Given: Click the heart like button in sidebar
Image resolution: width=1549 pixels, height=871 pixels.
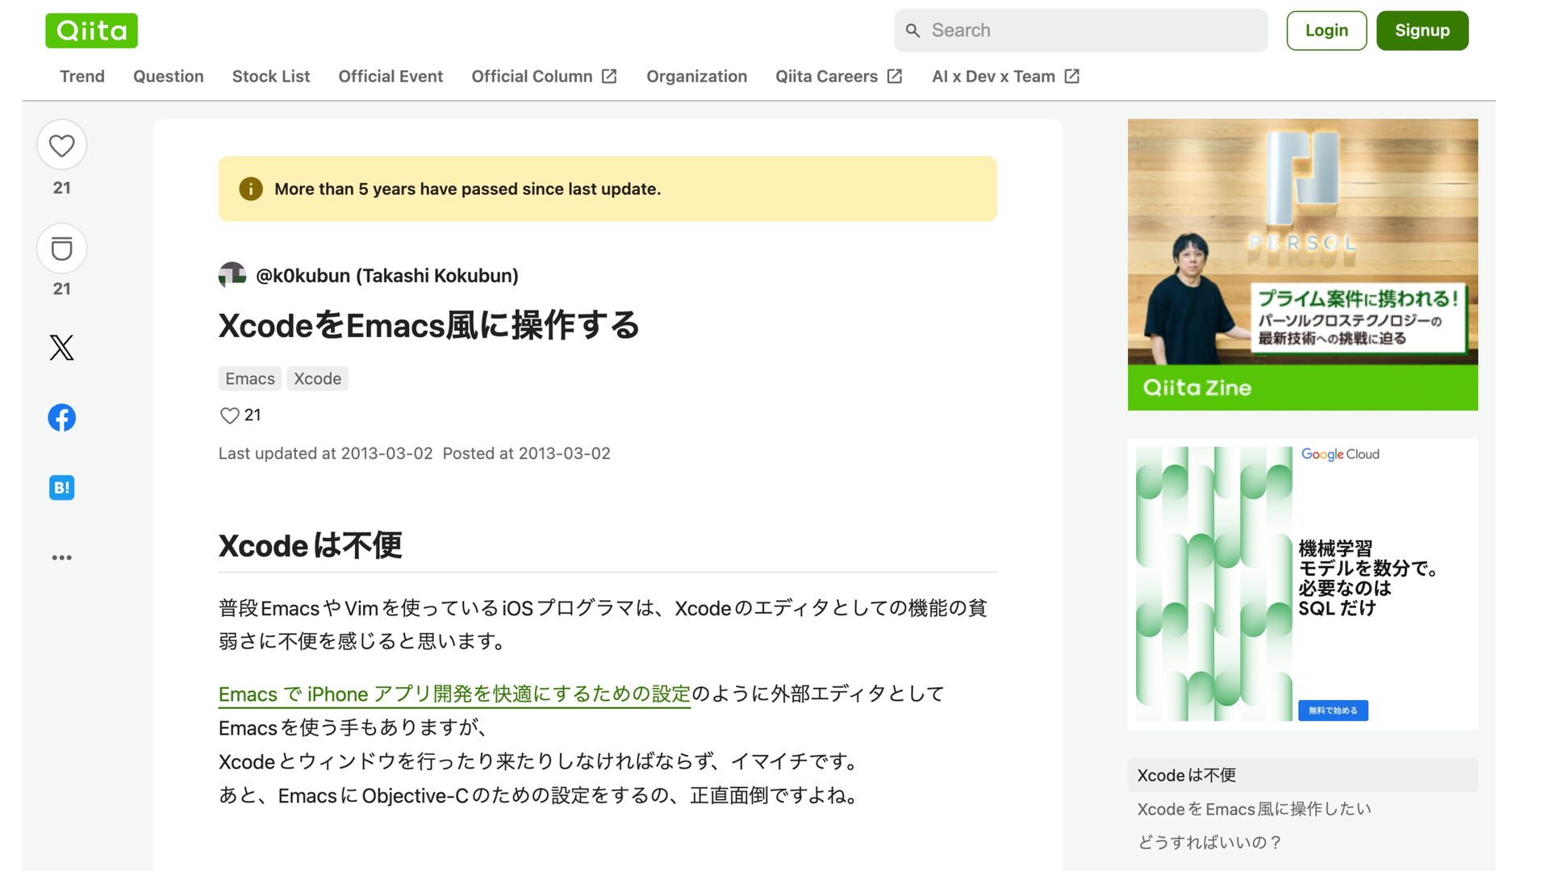Looking at the screenshot, I should tap(61, 145).
